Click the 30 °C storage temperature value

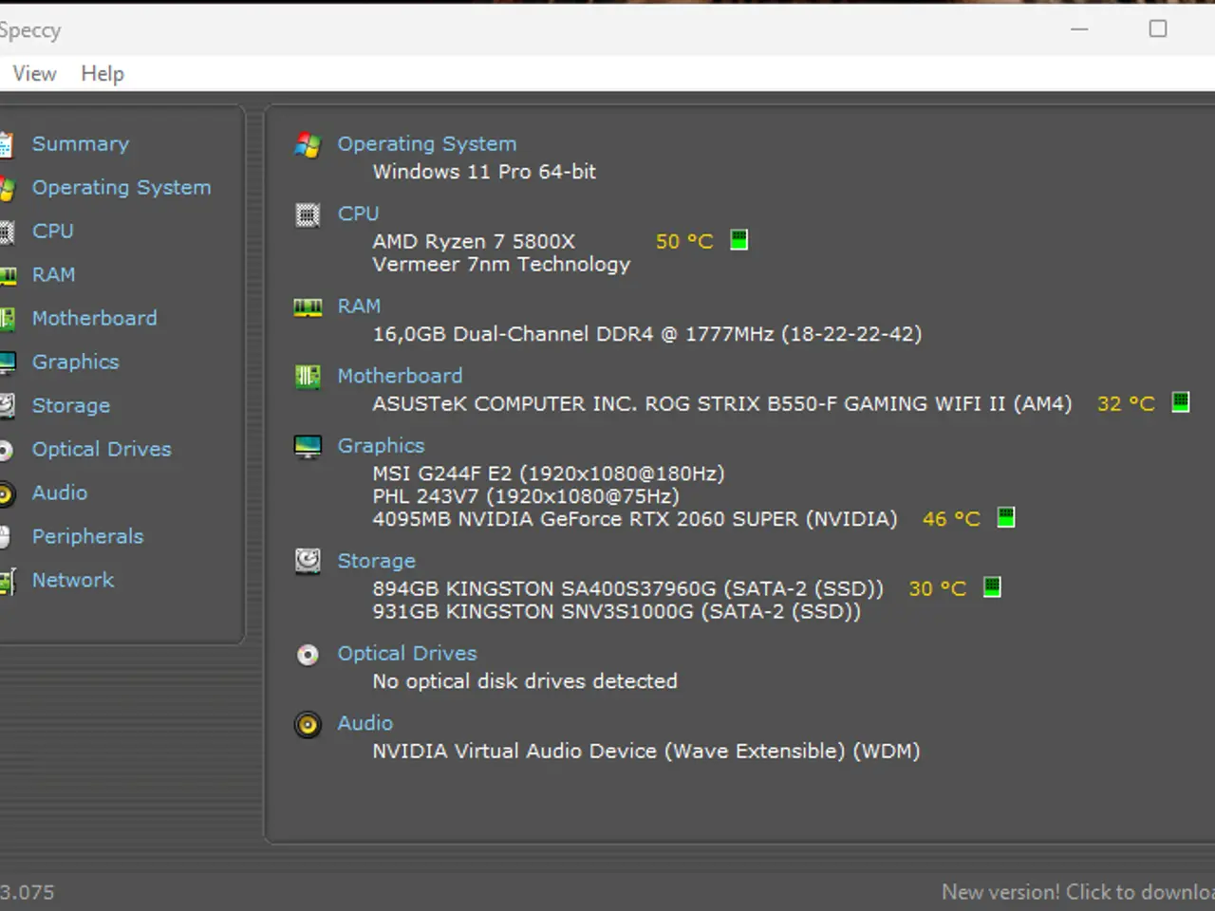[937, 589]
